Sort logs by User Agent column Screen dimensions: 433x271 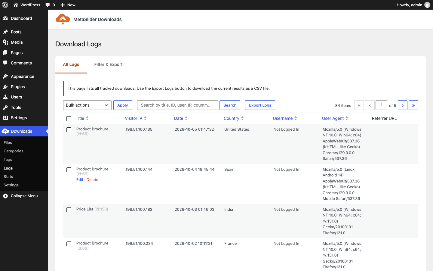click(335, 118)
